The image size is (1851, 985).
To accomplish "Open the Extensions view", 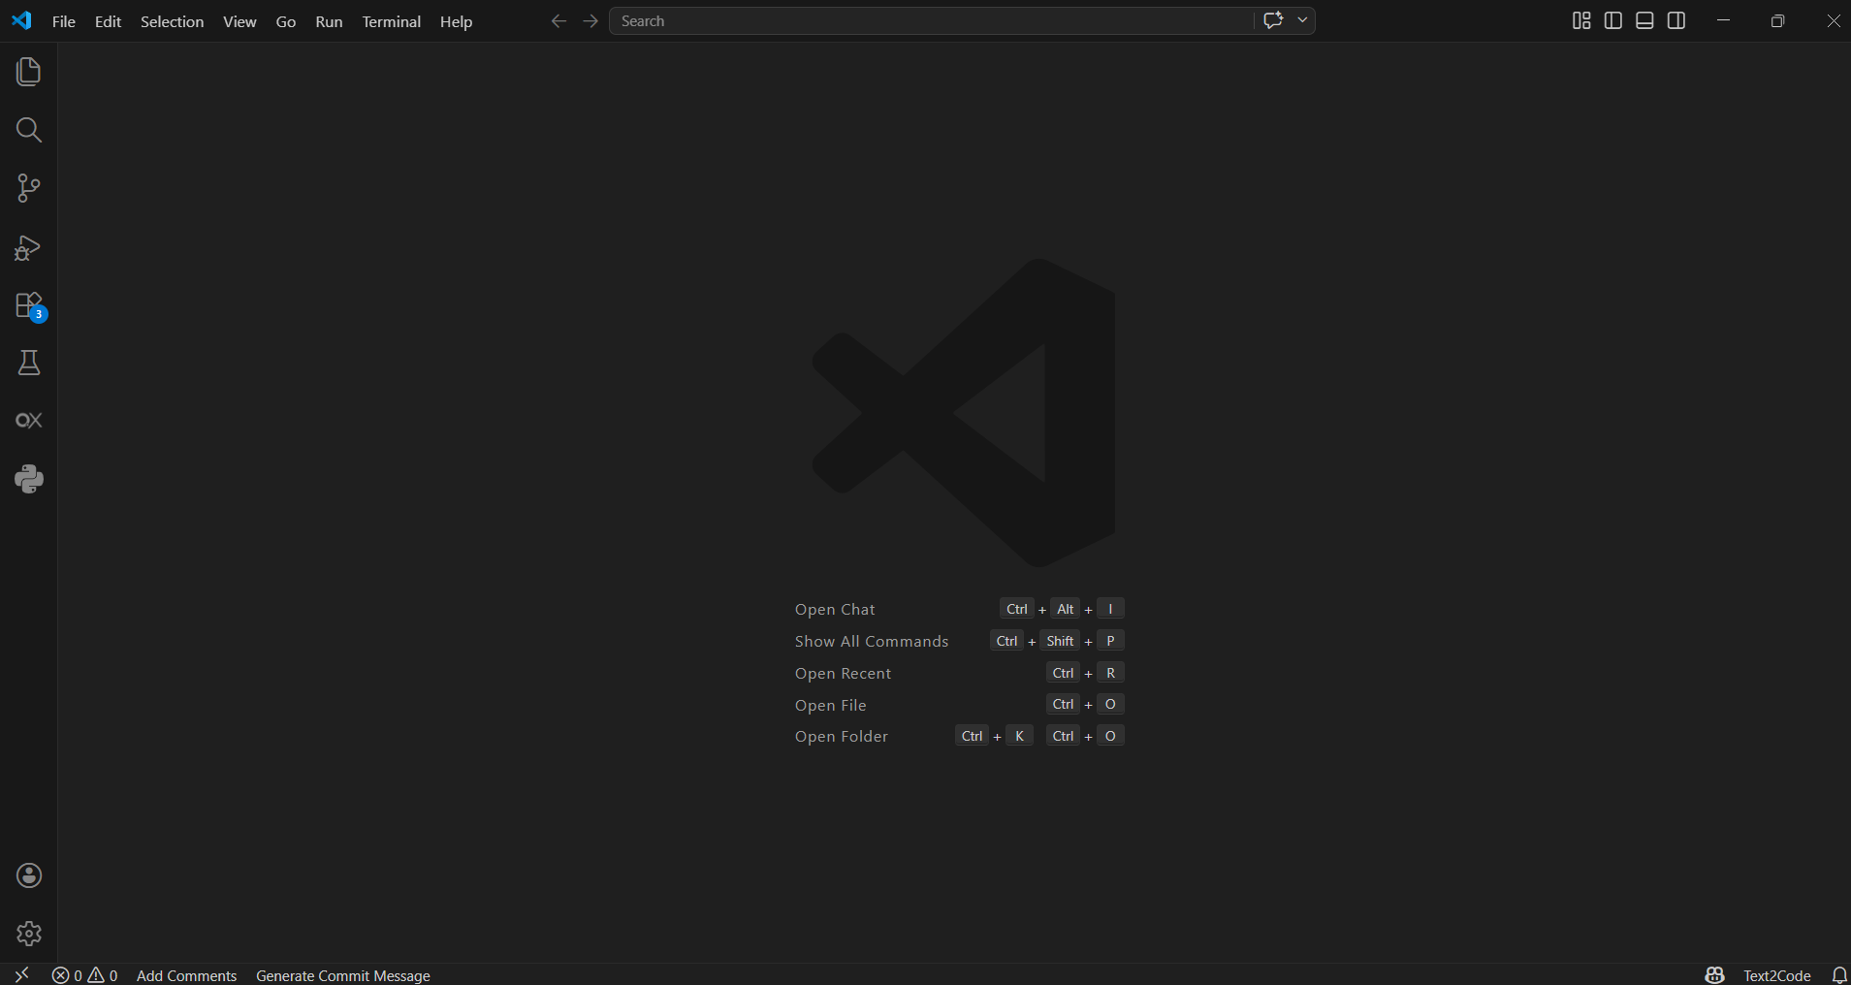I will point(30,306).
